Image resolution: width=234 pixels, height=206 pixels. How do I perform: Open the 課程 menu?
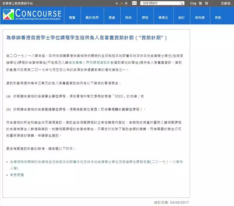(145, 18)
